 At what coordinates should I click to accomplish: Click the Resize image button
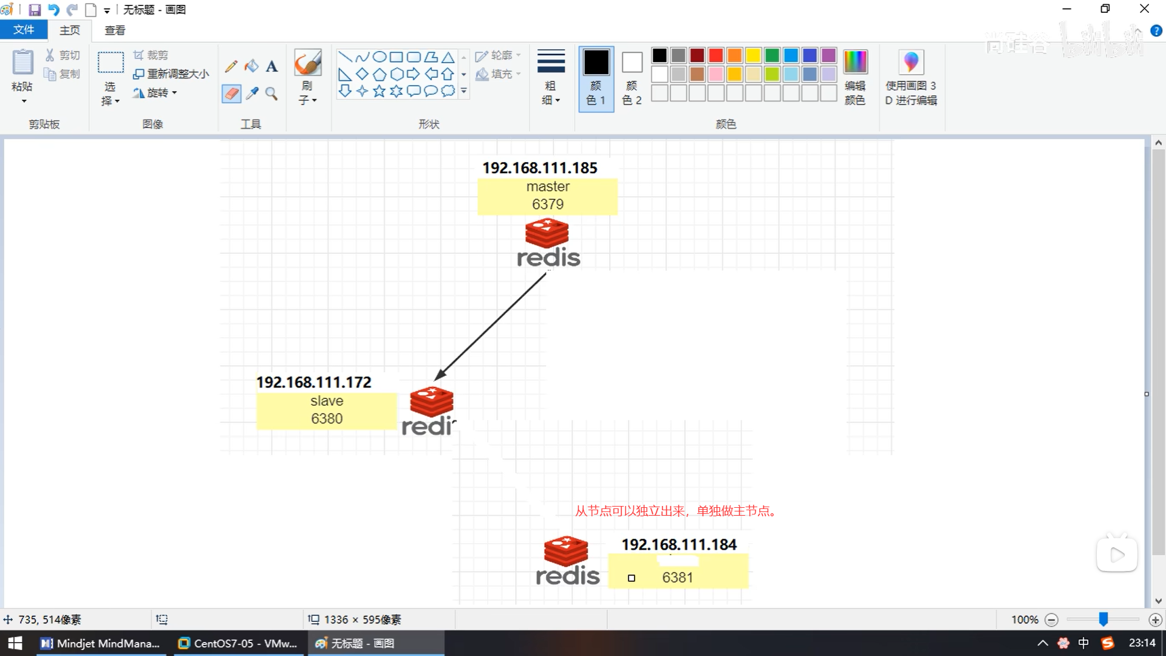tap(171, 73)
